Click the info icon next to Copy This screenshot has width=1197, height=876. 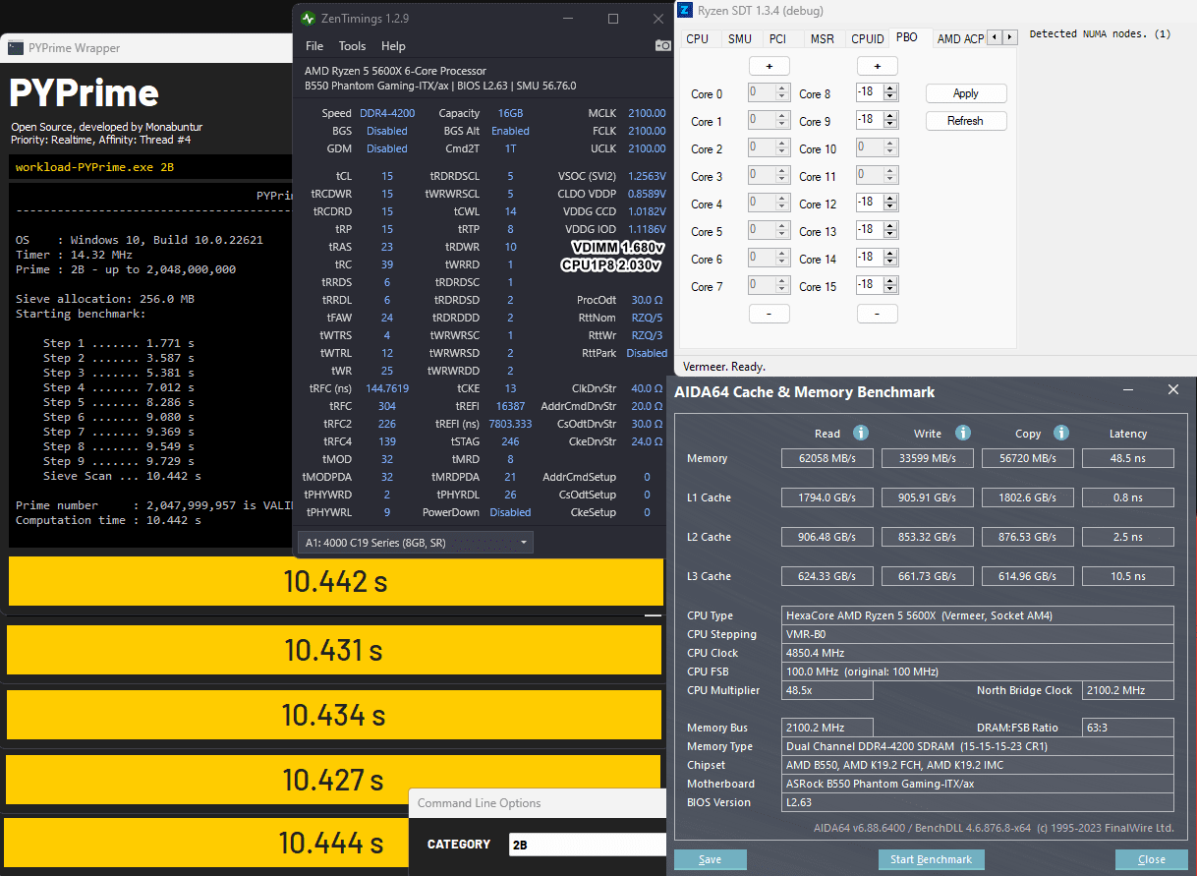[1060, 433]
